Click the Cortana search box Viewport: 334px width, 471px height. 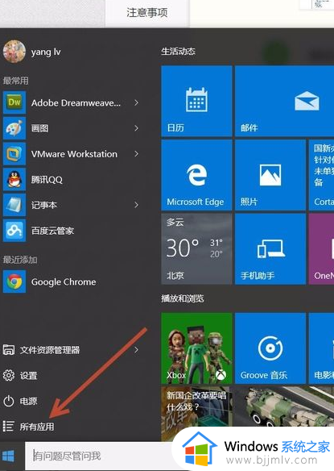(x=99, y=456)
